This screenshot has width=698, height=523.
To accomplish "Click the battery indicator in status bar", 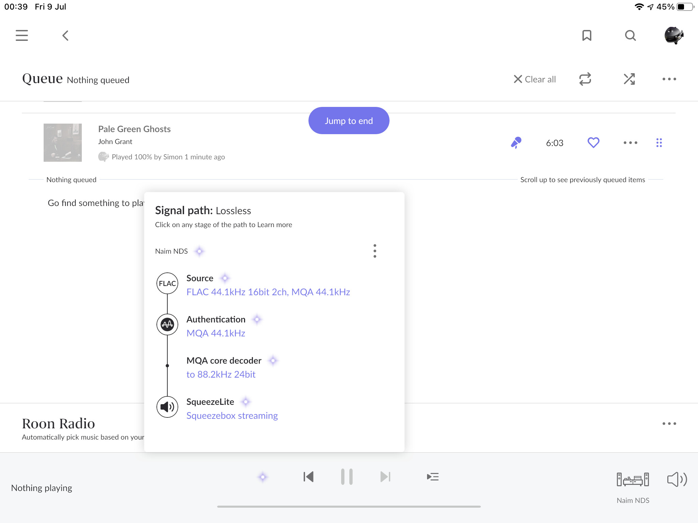I will [x=685, y=7].
